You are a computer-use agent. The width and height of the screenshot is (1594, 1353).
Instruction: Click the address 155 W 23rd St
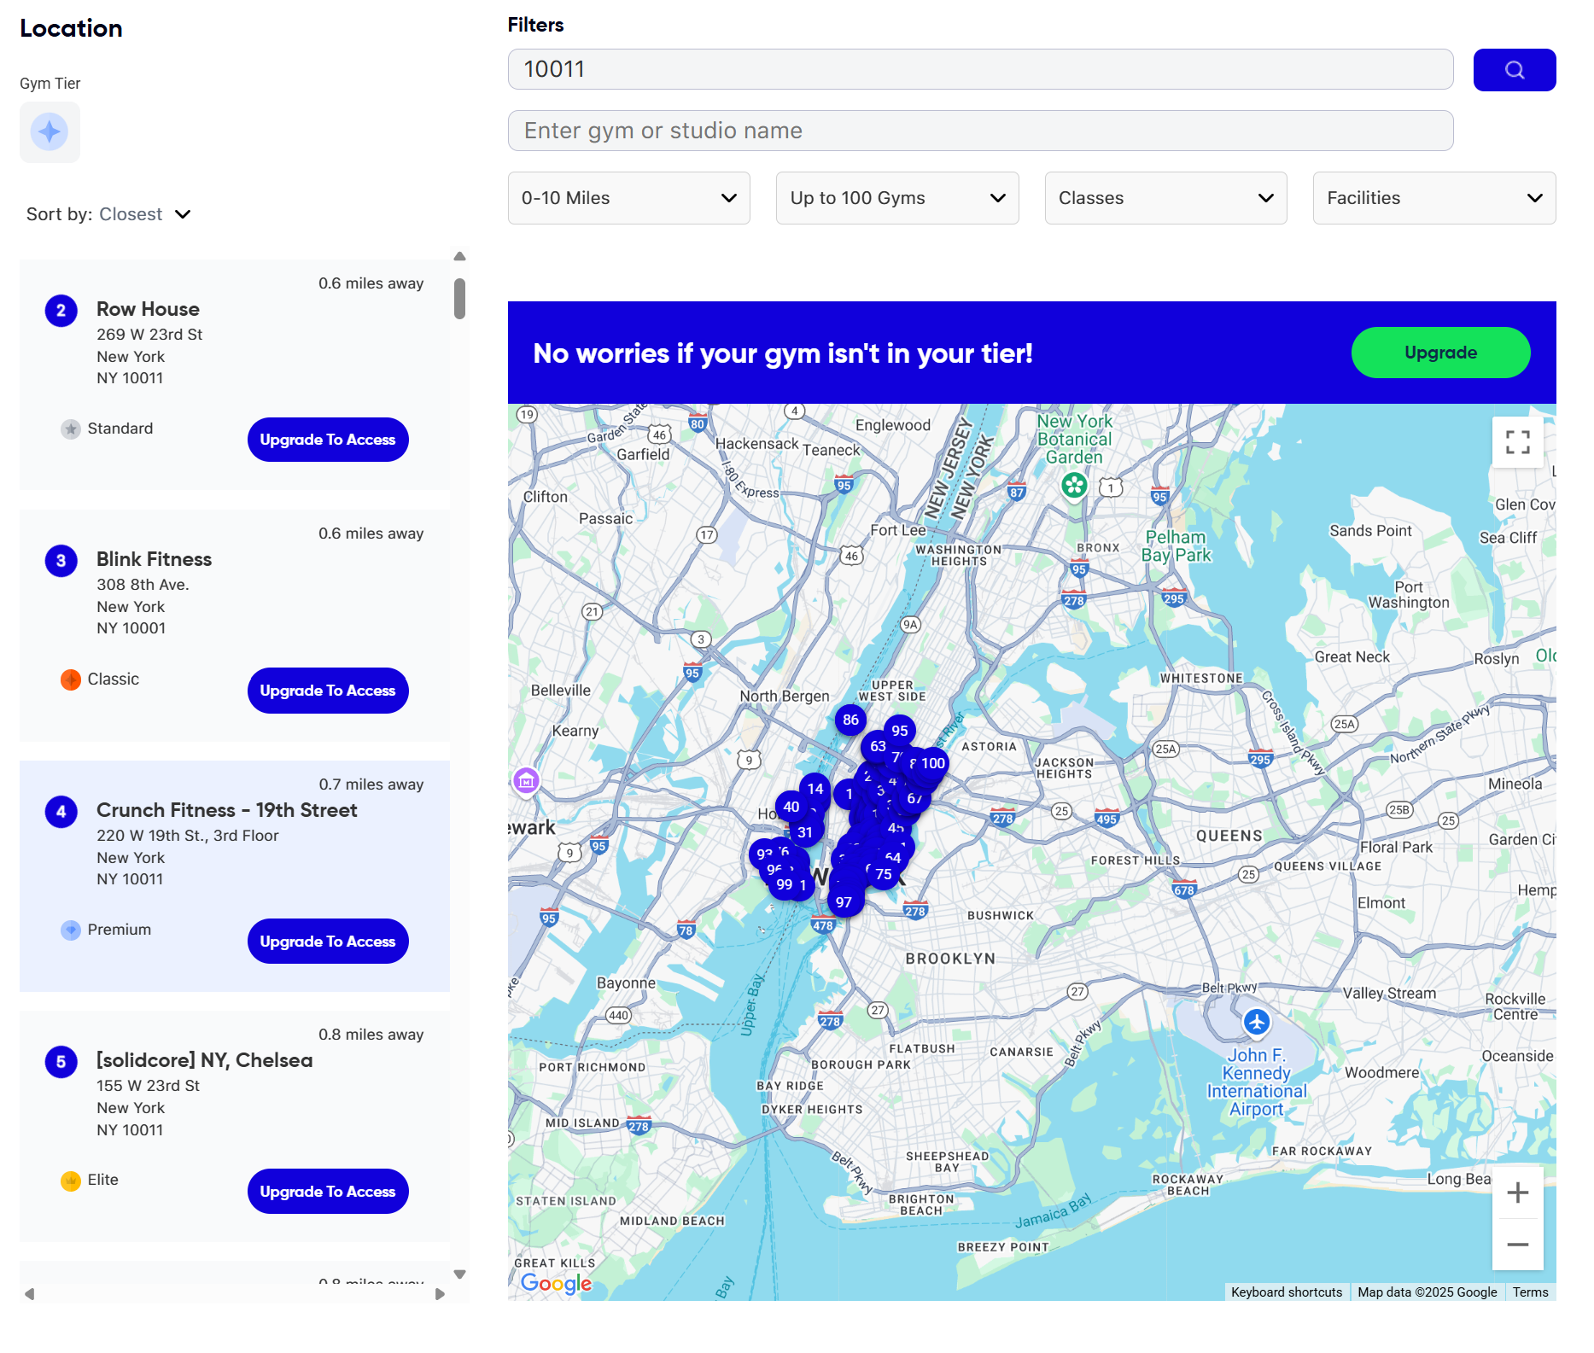148,1086
